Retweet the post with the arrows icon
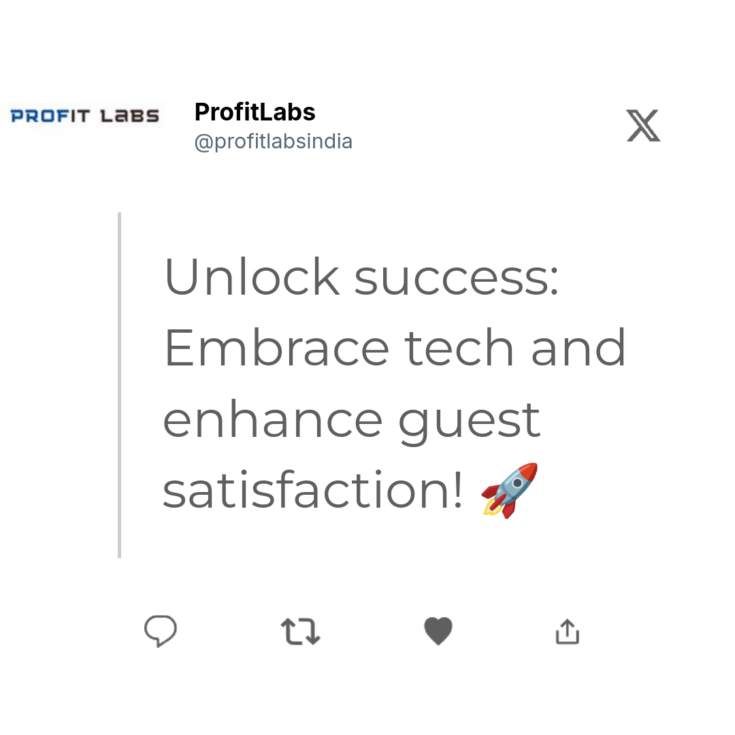This screenshot has width=735, height=735. pyautogui.click(x=301, y=632)
